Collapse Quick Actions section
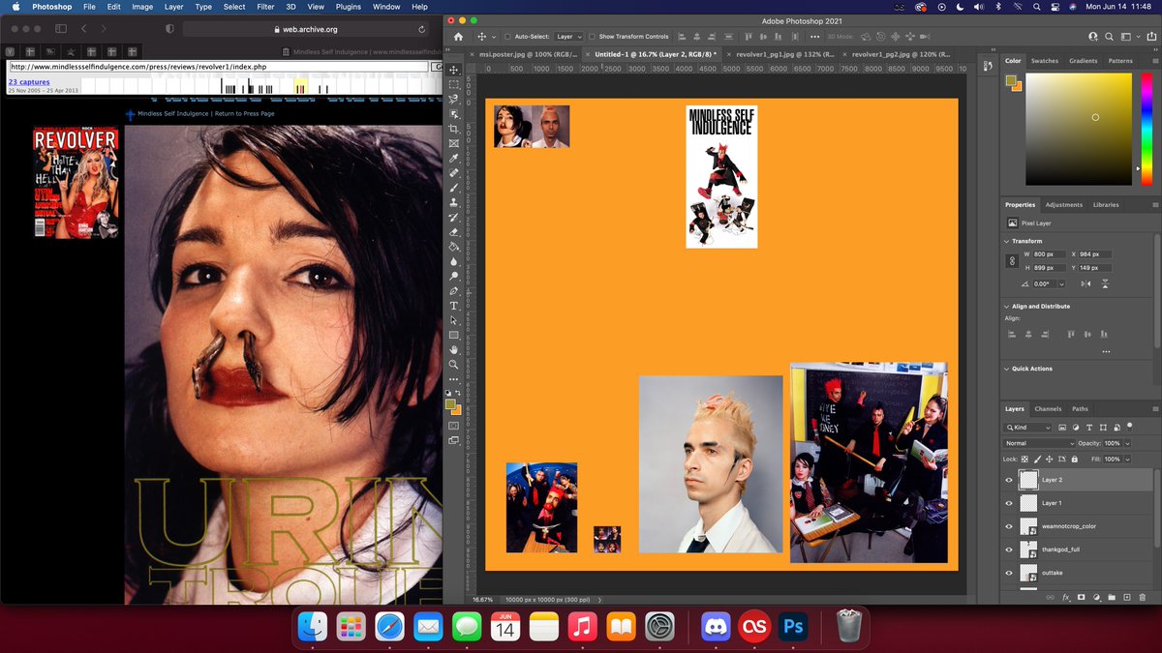The image size is (1162, 653). click(1007, 369)
